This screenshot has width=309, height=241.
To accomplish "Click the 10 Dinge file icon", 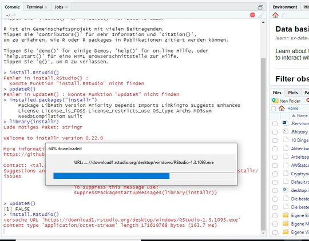I will pos(286,140).
